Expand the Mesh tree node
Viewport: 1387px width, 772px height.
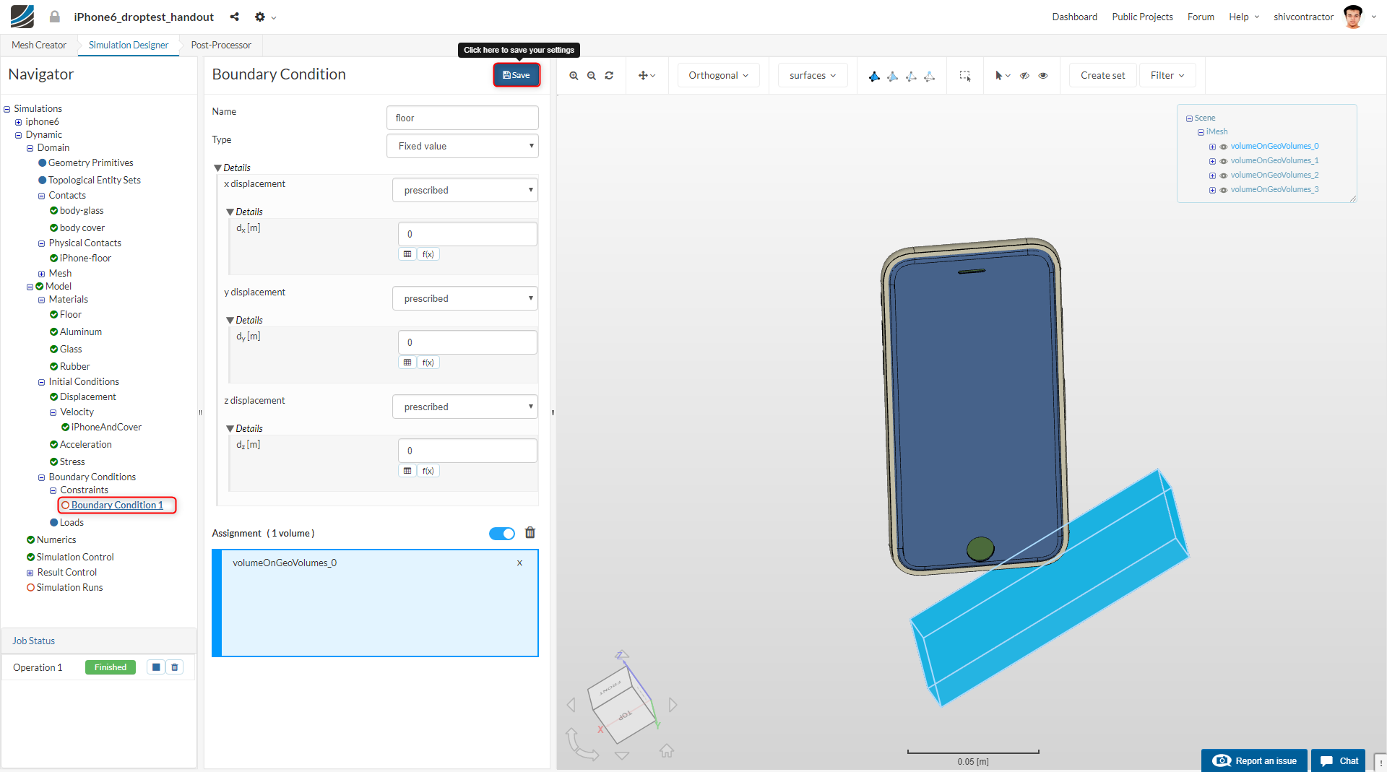[x=42, y=274]
